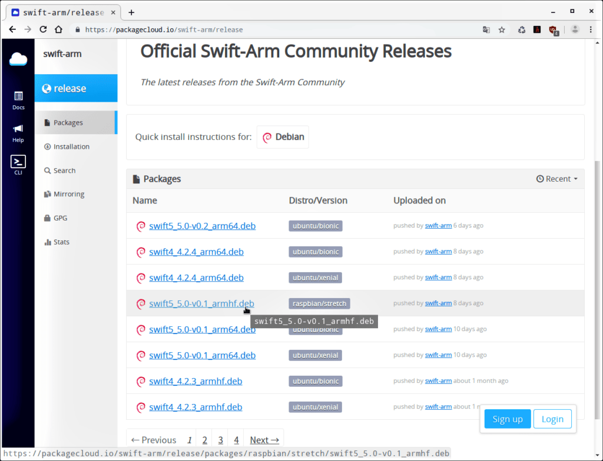Screen dimensions: 603x461
Task: Click the Debian quick install button
Action: click(283, 137)
